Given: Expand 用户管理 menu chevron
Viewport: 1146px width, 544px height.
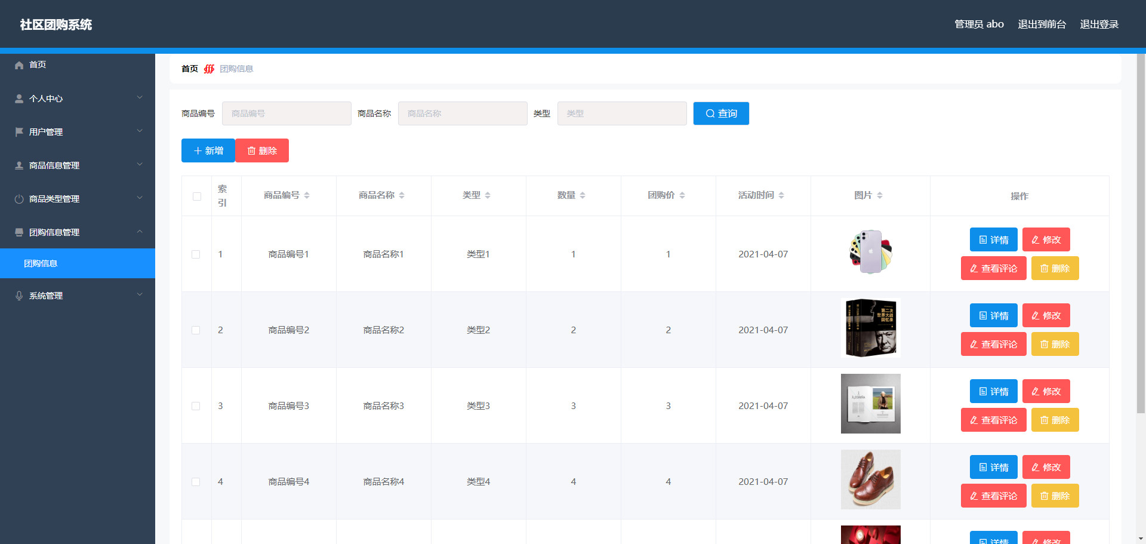Looking at the screenshot, I should (x=140, y=131).
